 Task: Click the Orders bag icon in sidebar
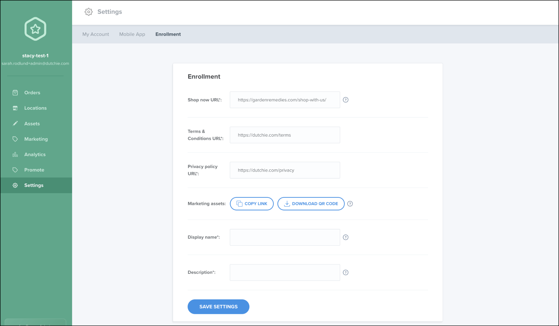pyautogui.click(x=15, y=93)
